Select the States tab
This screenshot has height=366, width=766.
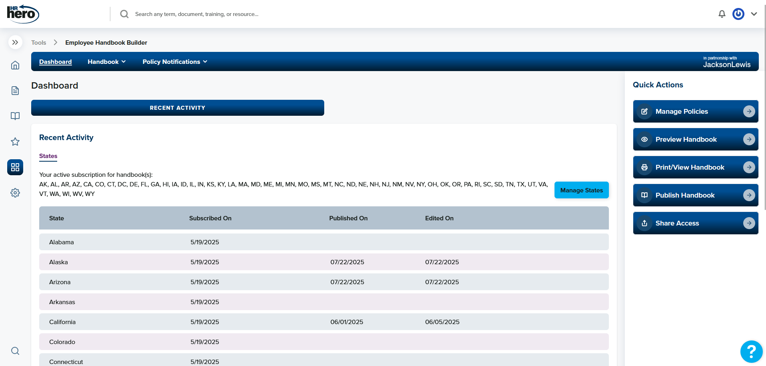[48, 156]
